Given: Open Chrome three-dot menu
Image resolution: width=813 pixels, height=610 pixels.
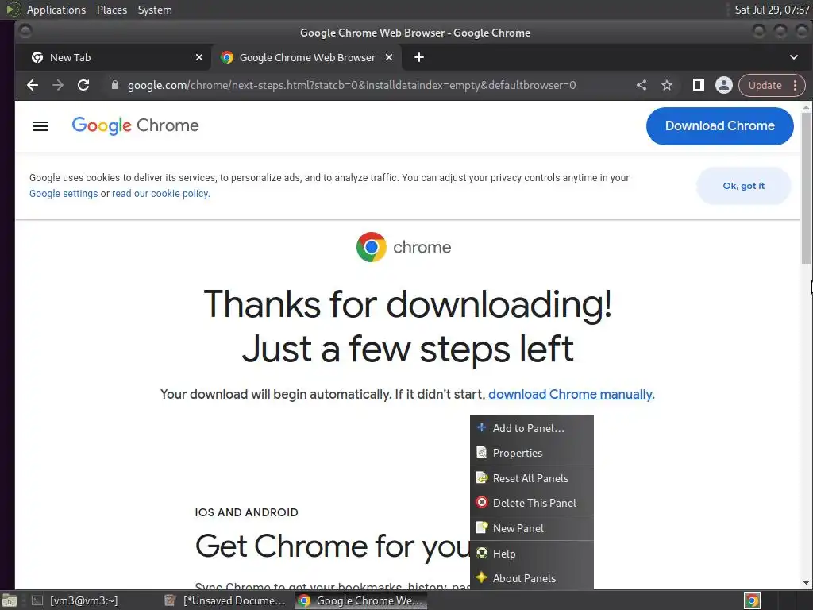Looking at the screenshot, I should (x=796, y=85).
